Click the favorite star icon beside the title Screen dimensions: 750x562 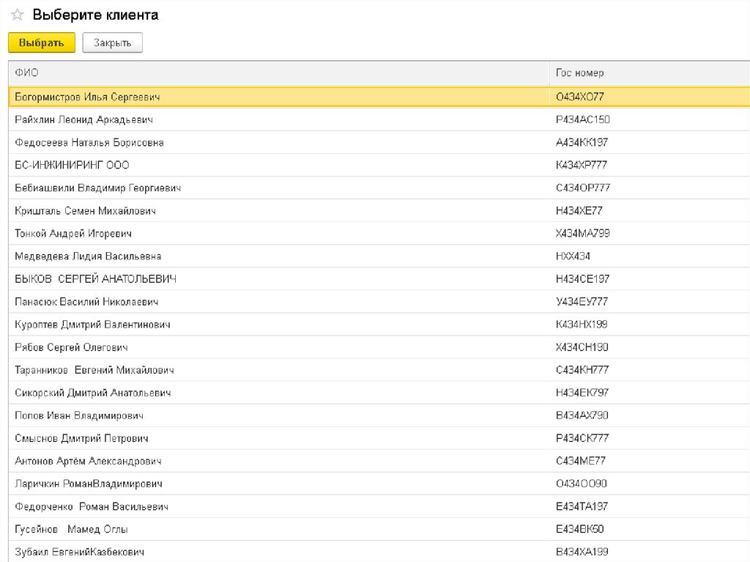17,15
